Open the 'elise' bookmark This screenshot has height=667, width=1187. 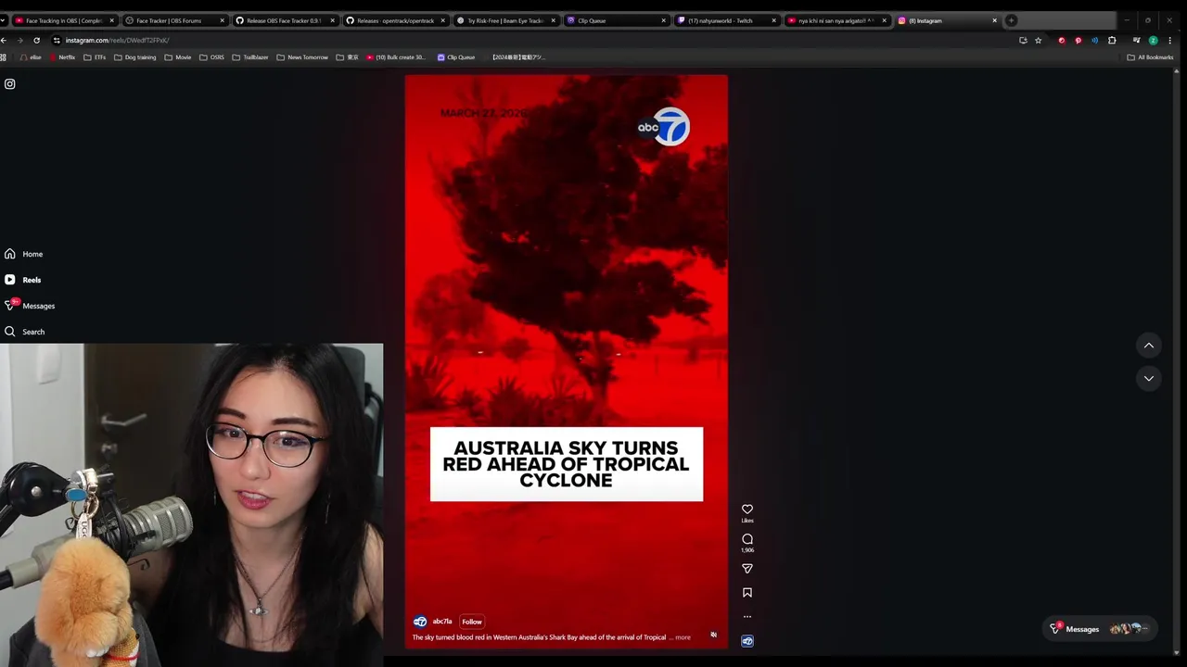(31, 57)
